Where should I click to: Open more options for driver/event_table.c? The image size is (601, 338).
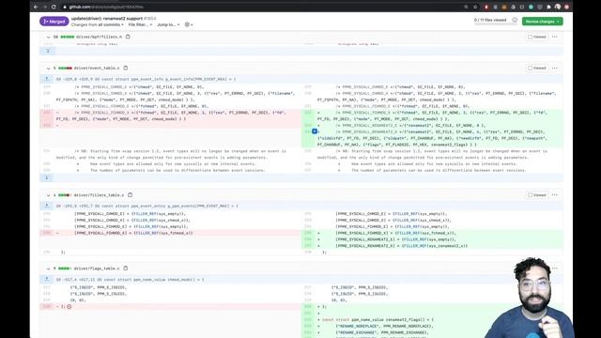[x=555, y=68]
